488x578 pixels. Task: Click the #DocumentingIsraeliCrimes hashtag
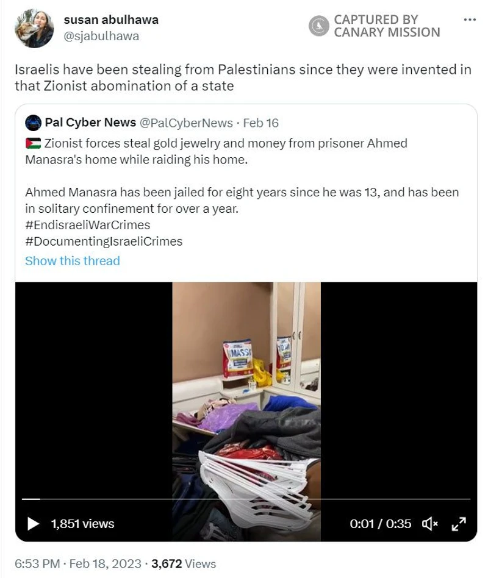104,241
